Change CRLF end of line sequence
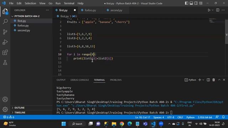Image resolution: width=228 pixels, height=128 pixels. tap(180, 117)
